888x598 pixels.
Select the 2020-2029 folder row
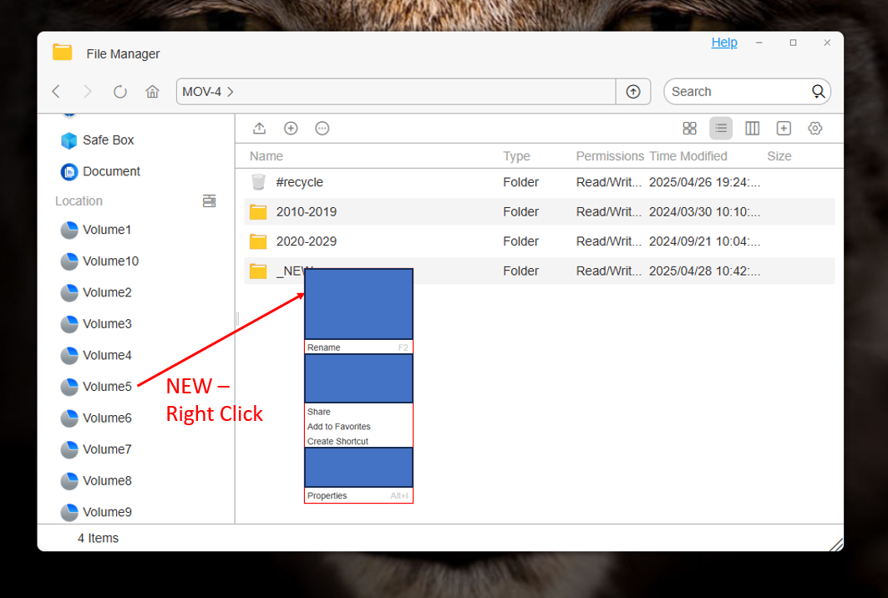pos(539,241)
